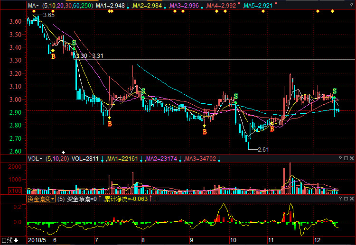Click the 2.61 lowest price label
This screenshot has width=356, height=245.
pyautogui.click(x=263, y=149)
